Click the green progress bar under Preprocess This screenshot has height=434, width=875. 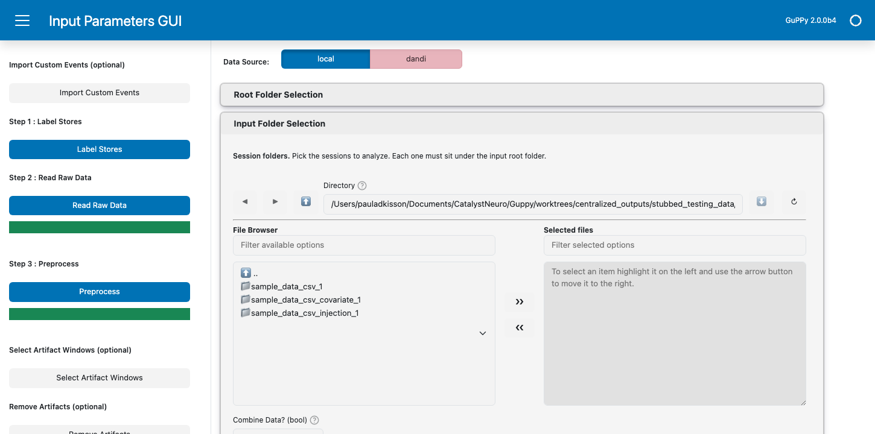pyautogui.click(x=100, y=314)
